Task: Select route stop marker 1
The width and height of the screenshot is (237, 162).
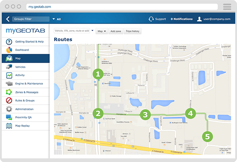Action: pos(98,74)
